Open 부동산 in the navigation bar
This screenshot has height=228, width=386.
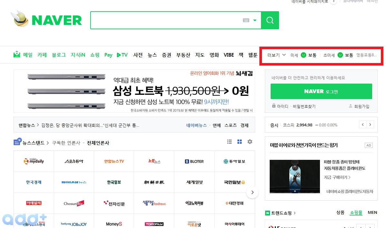click(183, 55)
